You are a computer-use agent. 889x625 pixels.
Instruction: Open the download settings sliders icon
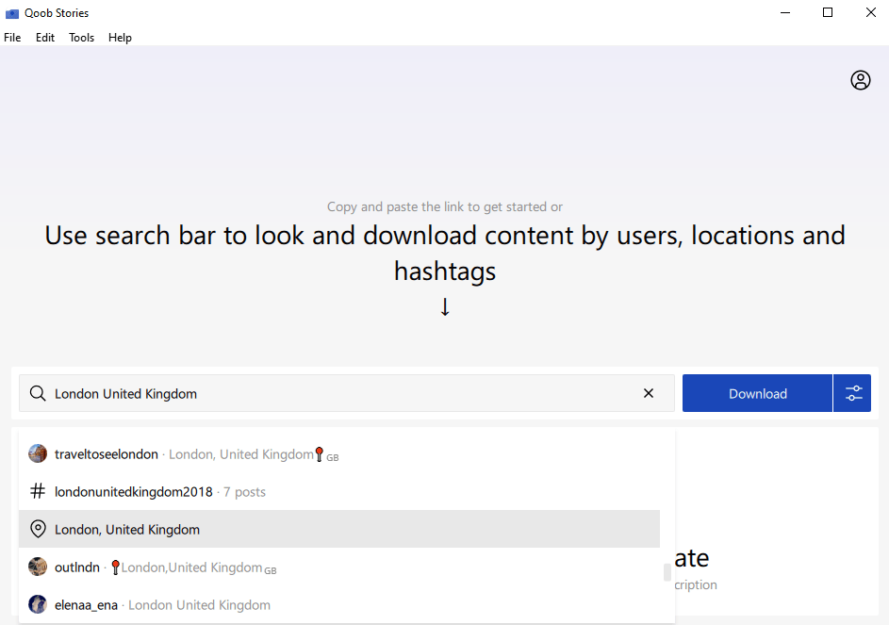click(852, 393)
